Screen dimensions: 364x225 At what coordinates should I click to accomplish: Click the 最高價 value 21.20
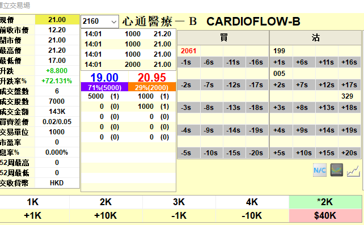(57, 50)
